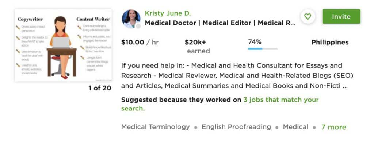The image size is (374, 145).
Task: Open the Medical Doctor | Medical Editor title
Action: tap(220, 23)
